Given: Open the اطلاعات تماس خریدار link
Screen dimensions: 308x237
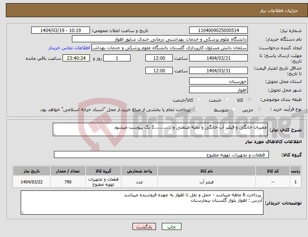Looking at the screenshot, I should [x=69, y=48].
